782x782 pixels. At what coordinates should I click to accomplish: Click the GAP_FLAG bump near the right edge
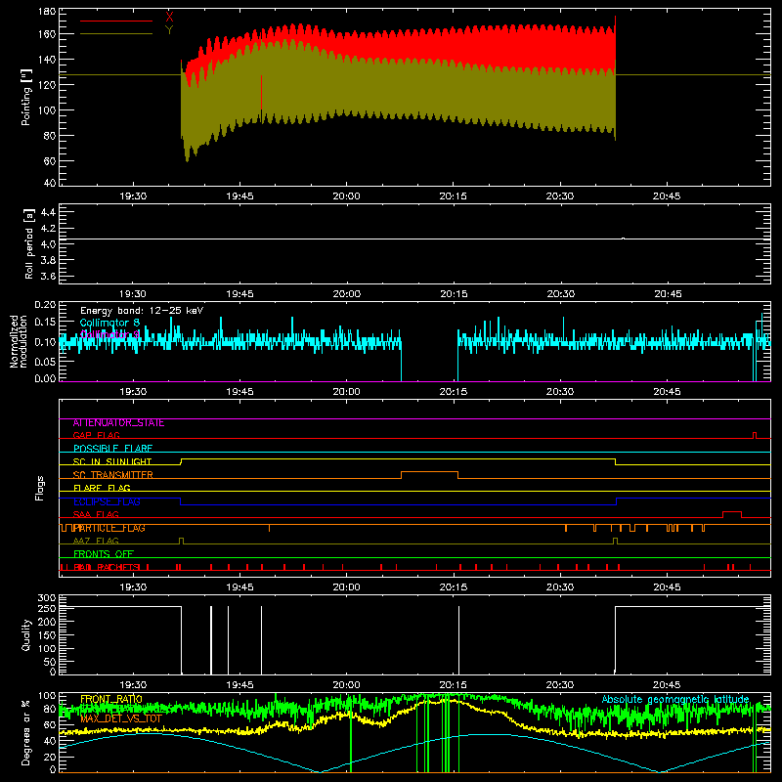tap(754, 435)
